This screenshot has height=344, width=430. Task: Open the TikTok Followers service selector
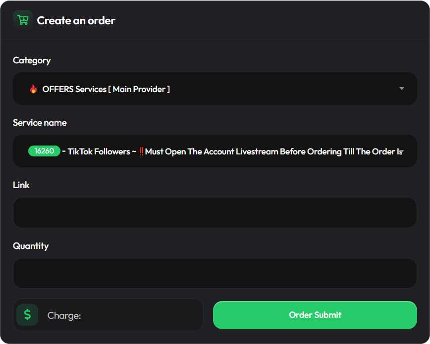point(215,151)
